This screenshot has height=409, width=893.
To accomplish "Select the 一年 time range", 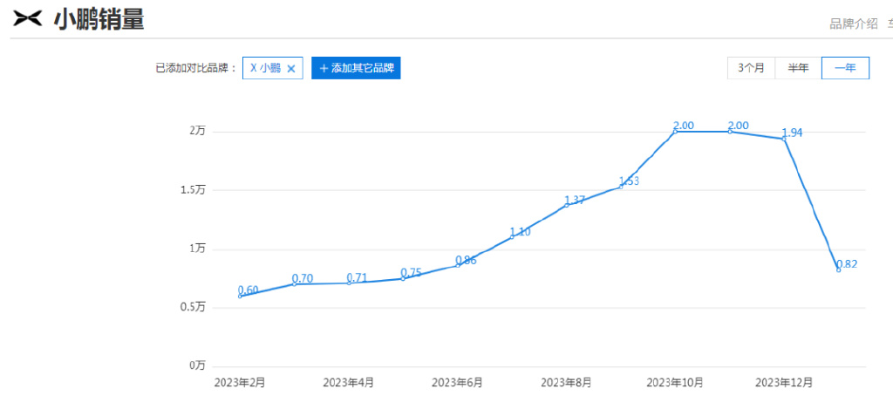I will (x=845, y=68).
